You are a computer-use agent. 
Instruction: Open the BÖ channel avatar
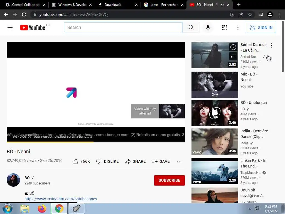[13, 180]
